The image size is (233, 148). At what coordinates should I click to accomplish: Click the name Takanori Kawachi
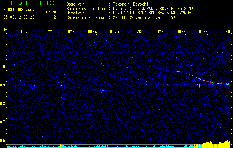[x=130, y=4]
